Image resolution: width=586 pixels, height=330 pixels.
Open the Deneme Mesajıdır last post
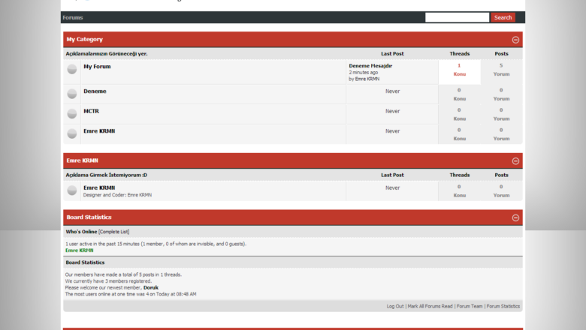pyautogui.click(x=370, y=66)
